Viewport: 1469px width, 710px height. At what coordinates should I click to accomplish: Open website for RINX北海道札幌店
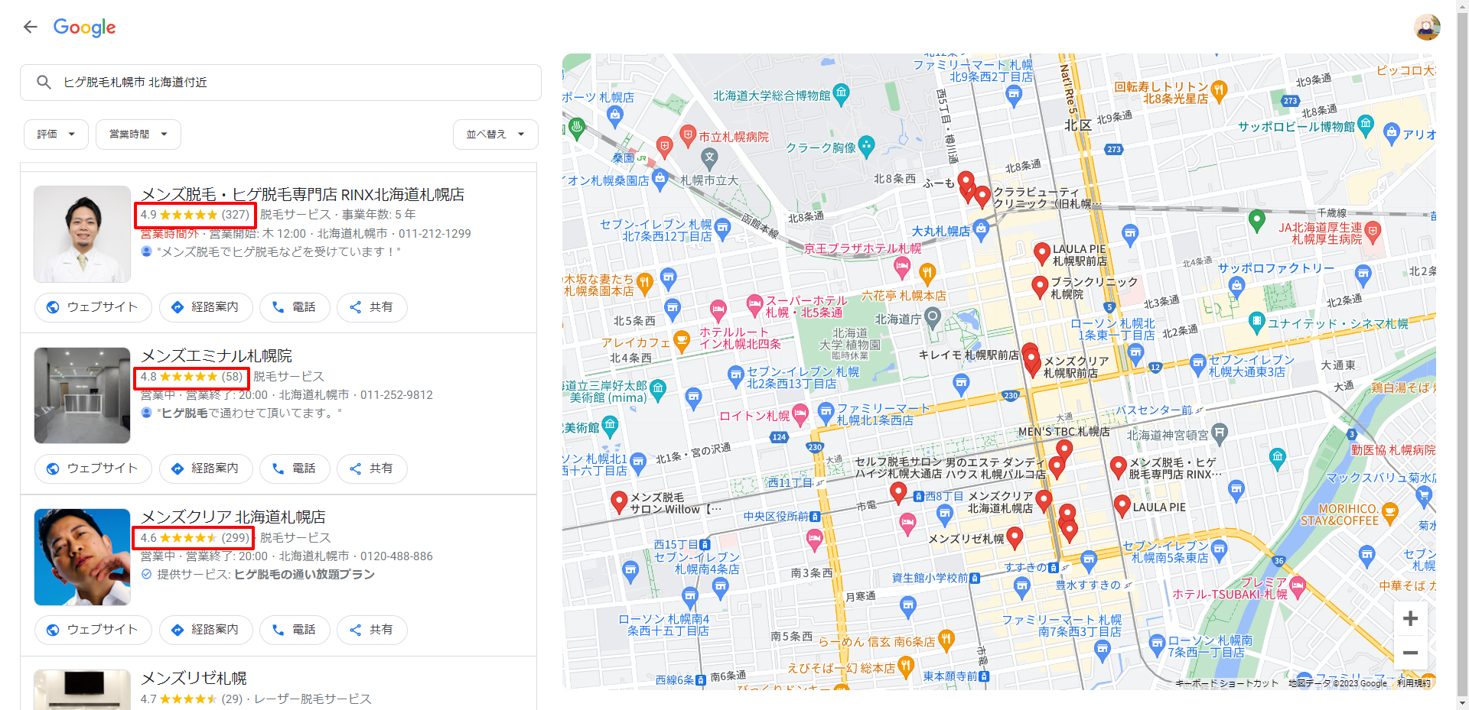93,307
